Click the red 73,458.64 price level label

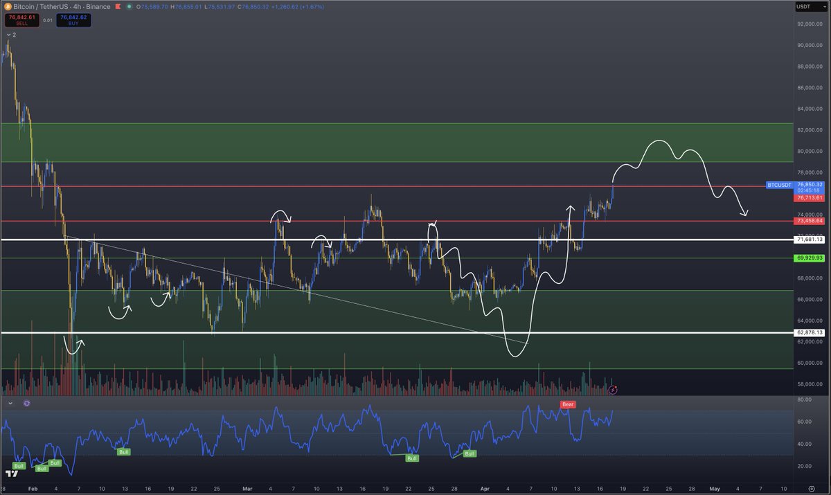(x=810, y=221)
